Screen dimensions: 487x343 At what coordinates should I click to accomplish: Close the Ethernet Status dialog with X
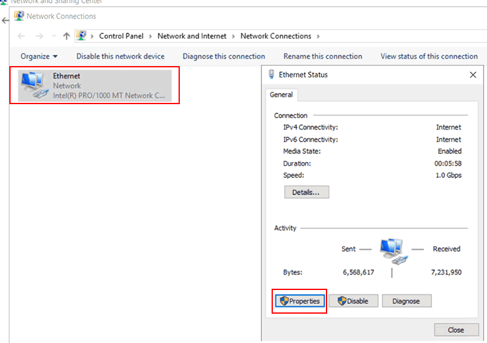click(x=473, y=75)
